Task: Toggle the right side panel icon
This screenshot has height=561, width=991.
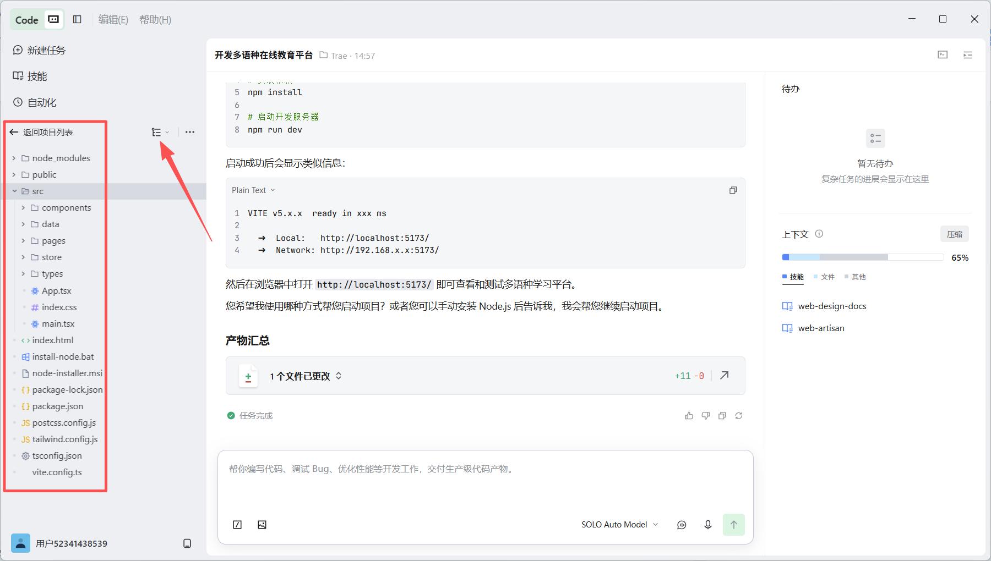Action: coord(968,55)
